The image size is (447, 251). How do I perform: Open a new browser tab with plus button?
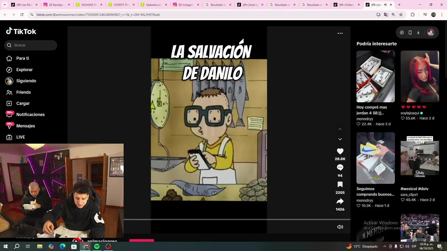(399, 5)
